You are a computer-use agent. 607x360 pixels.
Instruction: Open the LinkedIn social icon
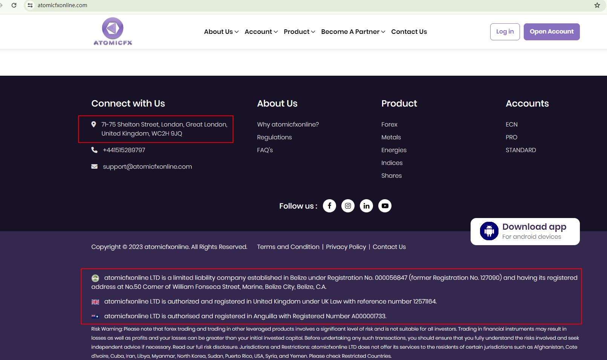(366, 206)
